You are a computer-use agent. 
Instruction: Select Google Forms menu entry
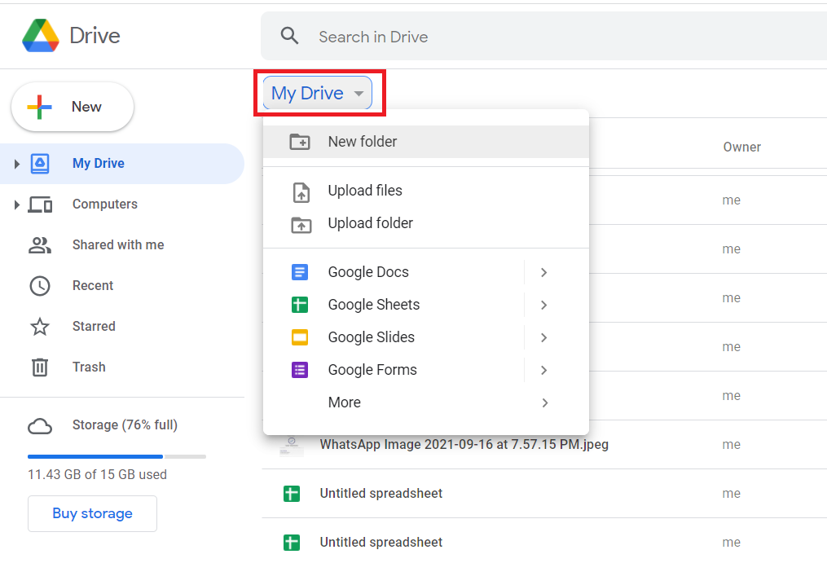(425, 370)
